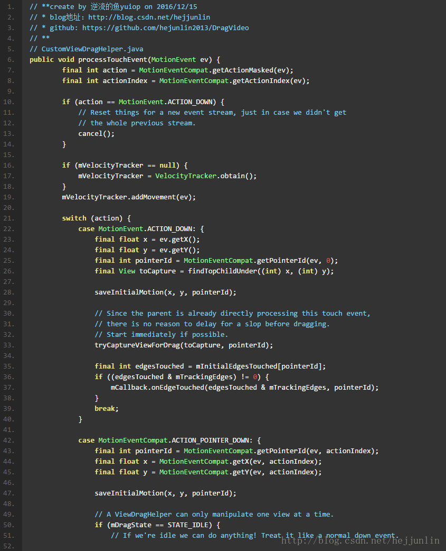Click the watermark URL at the bottom right
The width and height of the screenshot is (446, 551).
pyautogui.click(x=360, y=540)
